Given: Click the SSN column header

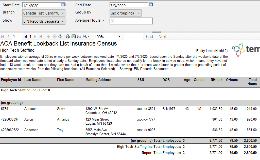Looking at the screenshot, I should tap(141, 80).
